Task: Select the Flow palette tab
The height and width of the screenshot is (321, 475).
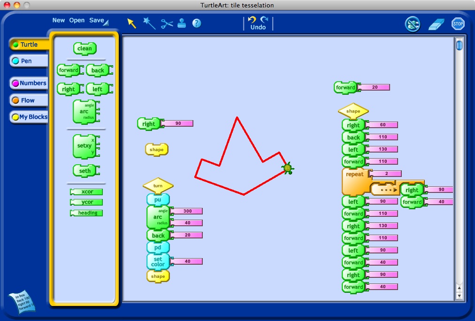Action: [28, 100]
